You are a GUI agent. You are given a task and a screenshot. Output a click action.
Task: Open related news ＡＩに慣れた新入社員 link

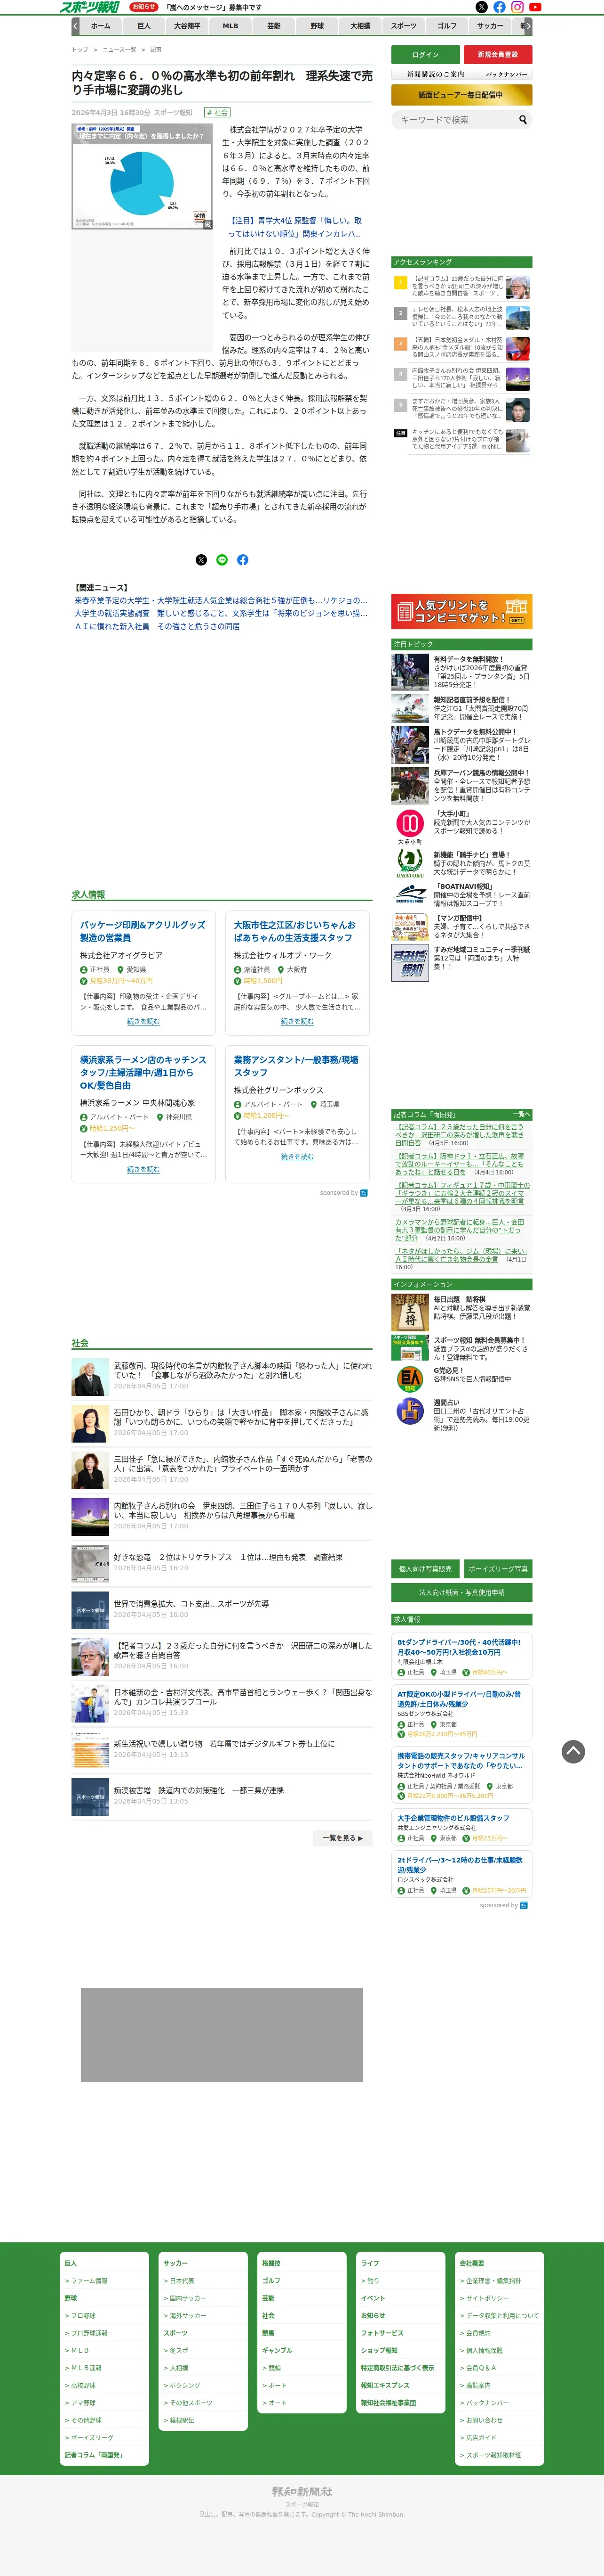click(x=157, y=626)
